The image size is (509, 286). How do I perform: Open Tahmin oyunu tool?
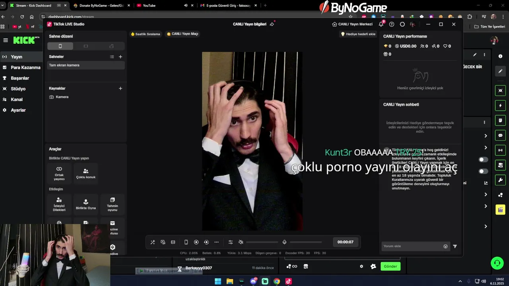pyautogui.click(x=112, y=204)
